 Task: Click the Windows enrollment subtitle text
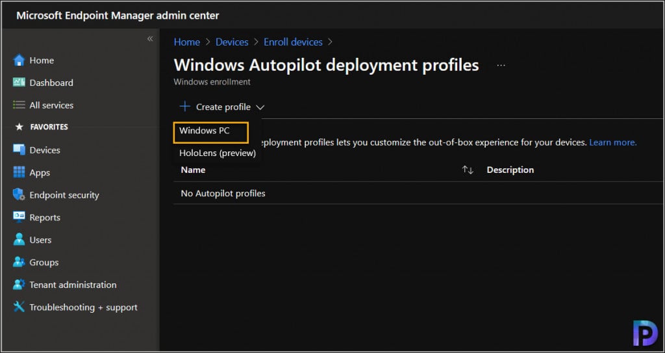[x=212, y=81]
